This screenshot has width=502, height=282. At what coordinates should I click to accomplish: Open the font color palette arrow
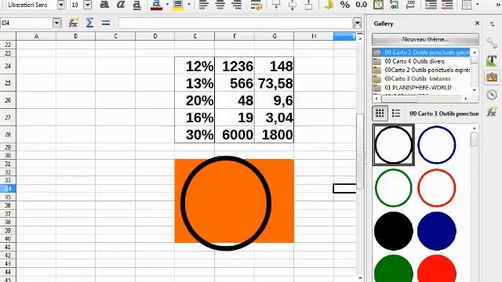(167, 5)
